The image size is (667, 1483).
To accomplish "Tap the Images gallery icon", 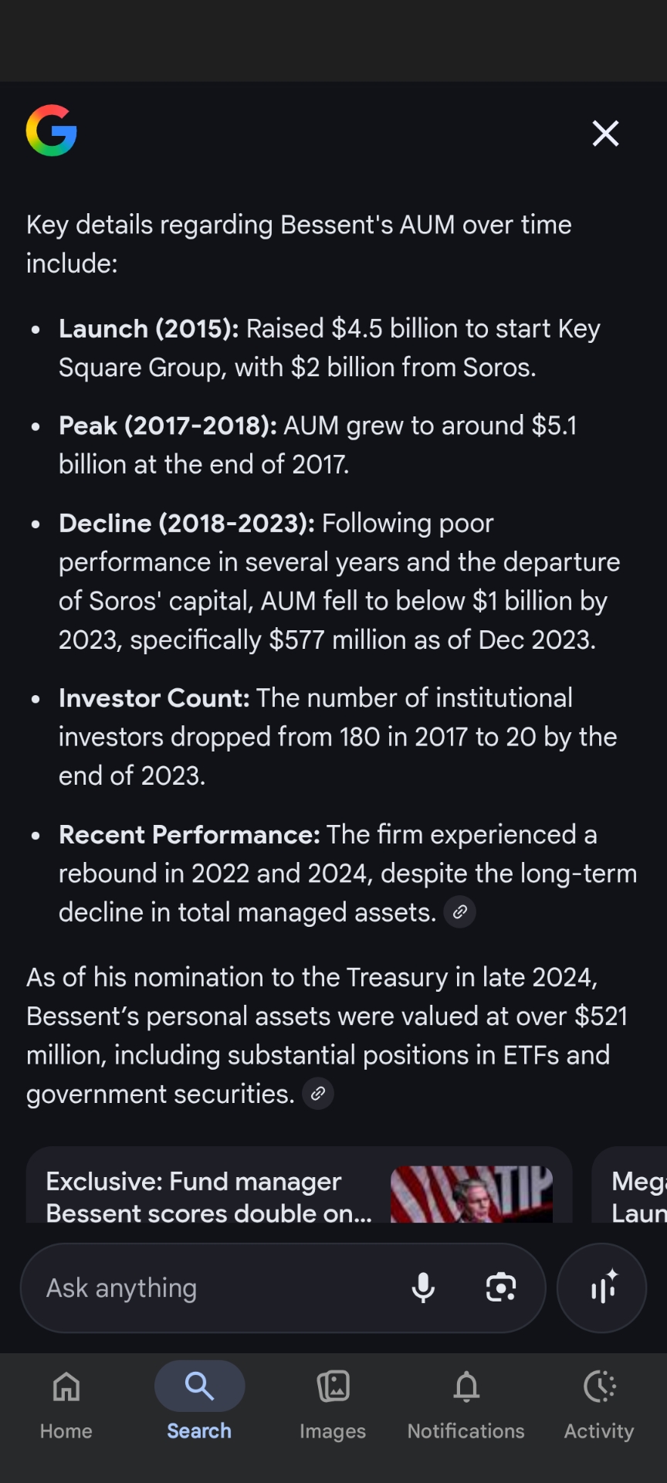I will (333, 1387).
